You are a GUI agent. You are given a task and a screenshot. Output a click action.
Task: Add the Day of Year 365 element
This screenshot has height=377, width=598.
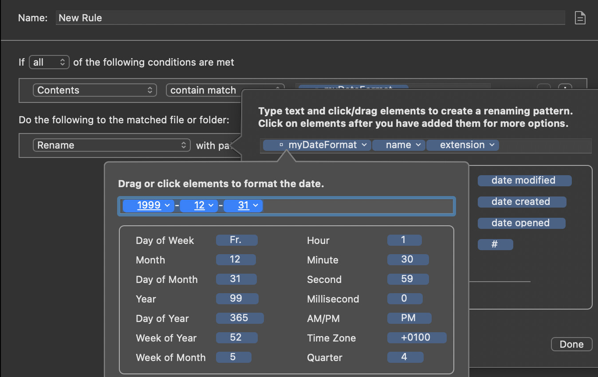coord(240,318)
